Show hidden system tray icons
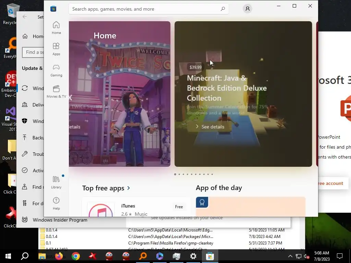 pyautogui.click(x=290, y=256)
